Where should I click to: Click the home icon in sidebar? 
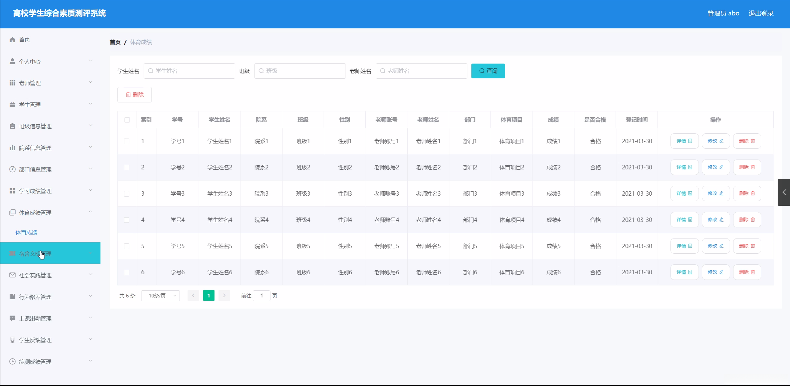click(x=12, y=39)
